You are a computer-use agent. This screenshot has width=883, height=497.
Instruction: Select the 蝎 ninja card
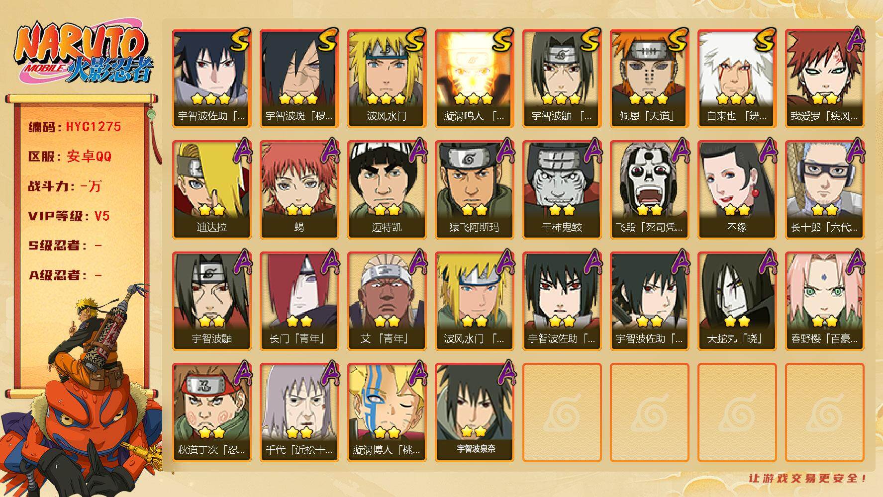(x=299, y=189)
